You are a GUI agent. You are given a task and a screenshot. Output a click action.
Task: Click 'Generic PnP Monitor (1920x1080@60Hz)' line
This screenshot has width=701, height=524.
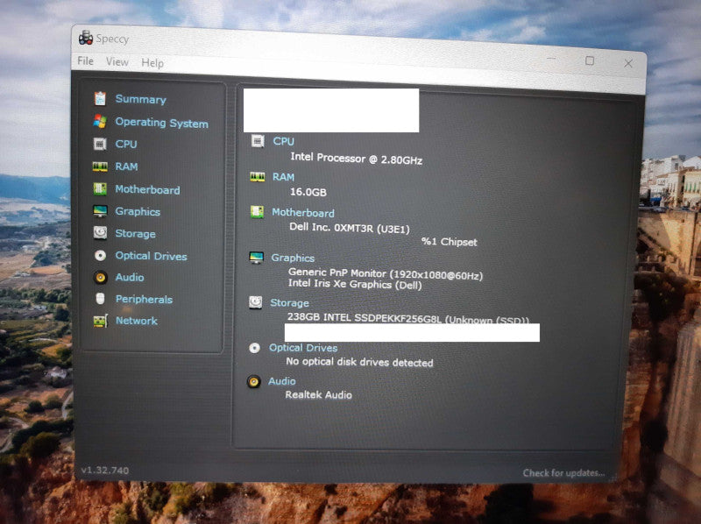coord(386,273)
